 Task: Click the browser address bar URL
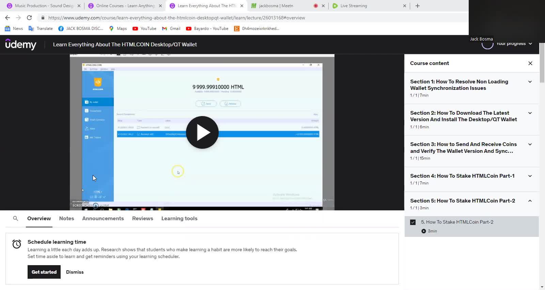coord(176,18)
